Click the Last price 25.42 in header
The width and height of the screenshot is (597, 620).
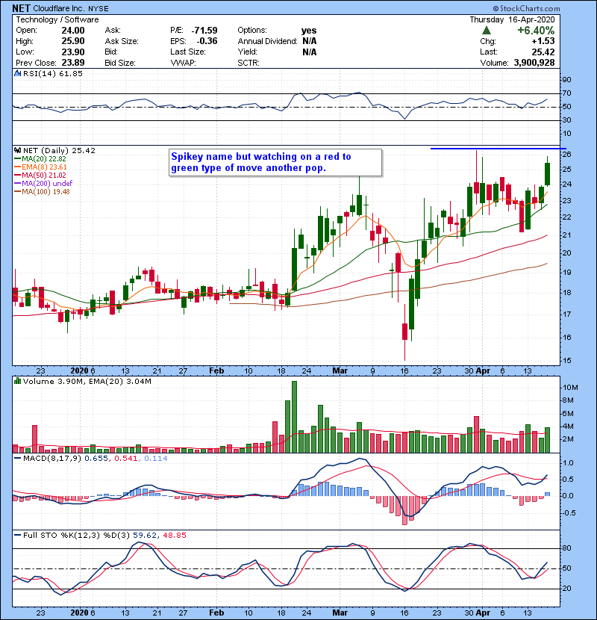point(543,52)
